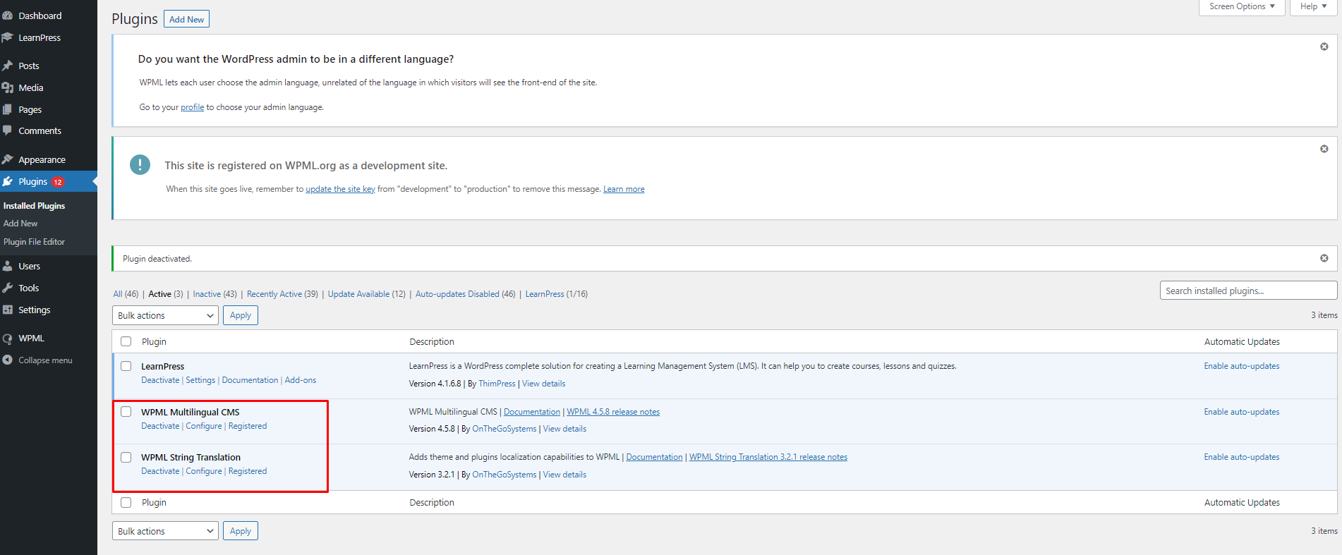Filter plugins by LearnPress (1/16)
Image resolution: width=1342 pixels, height=555 pixels.
tap(556, 294)
